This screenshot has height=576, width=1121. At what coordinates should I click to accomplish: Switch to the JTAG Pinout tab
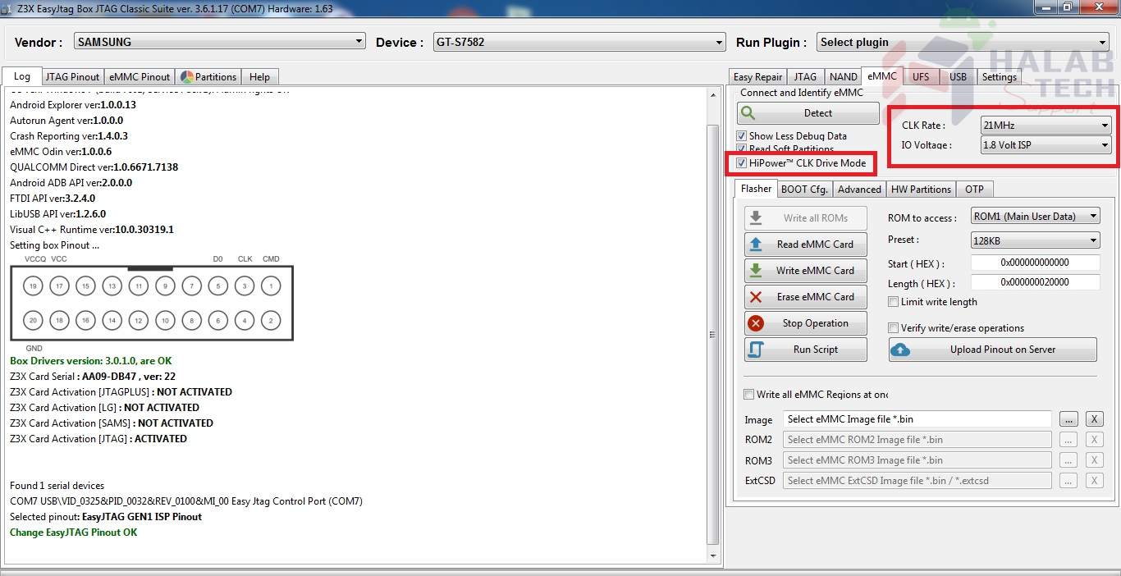point(72,77)
